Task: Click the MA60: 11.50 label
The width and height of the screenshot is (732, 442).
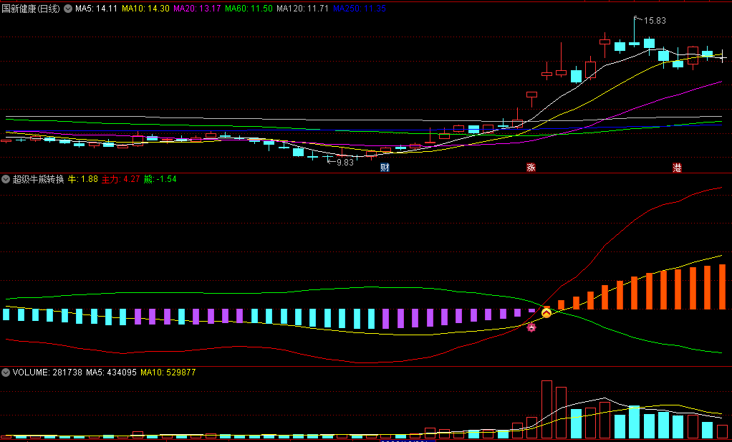Action: click(249, 9)
